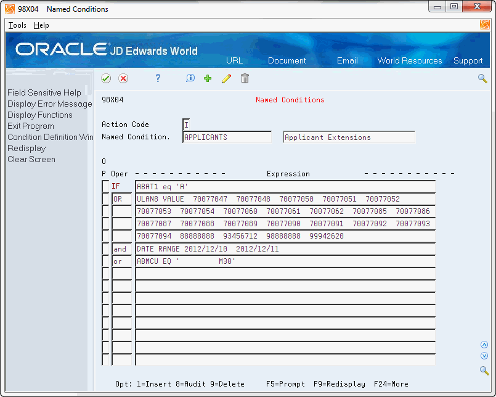
Task: Click the expression row starting 70077087
Action: pos(285,224)
